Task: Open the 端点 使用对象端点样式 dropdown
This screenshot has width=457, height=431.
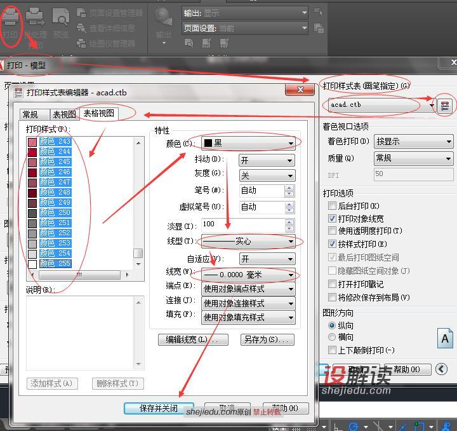Action: pyautogui.click(x=248, y=289)
